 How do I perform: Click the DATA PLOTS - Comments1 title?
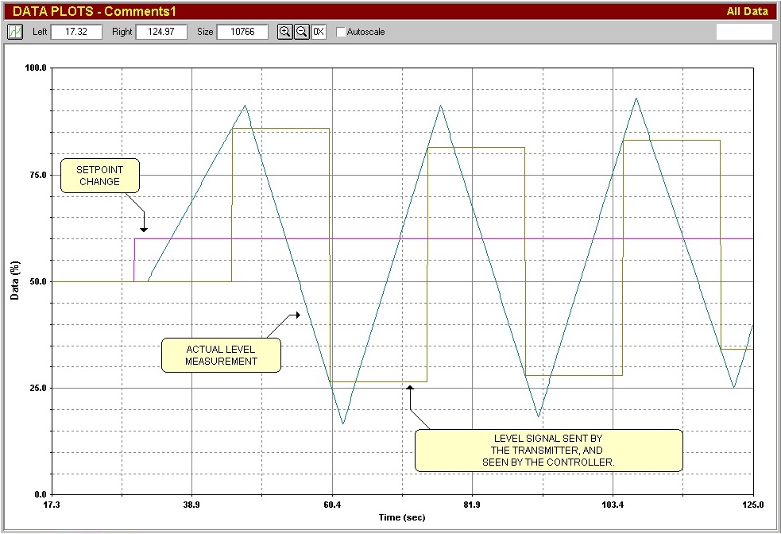[x=95, y=11]
